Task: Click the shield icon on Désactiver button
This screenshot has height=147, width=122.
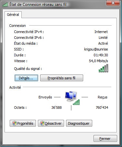Action: [42, 123]
